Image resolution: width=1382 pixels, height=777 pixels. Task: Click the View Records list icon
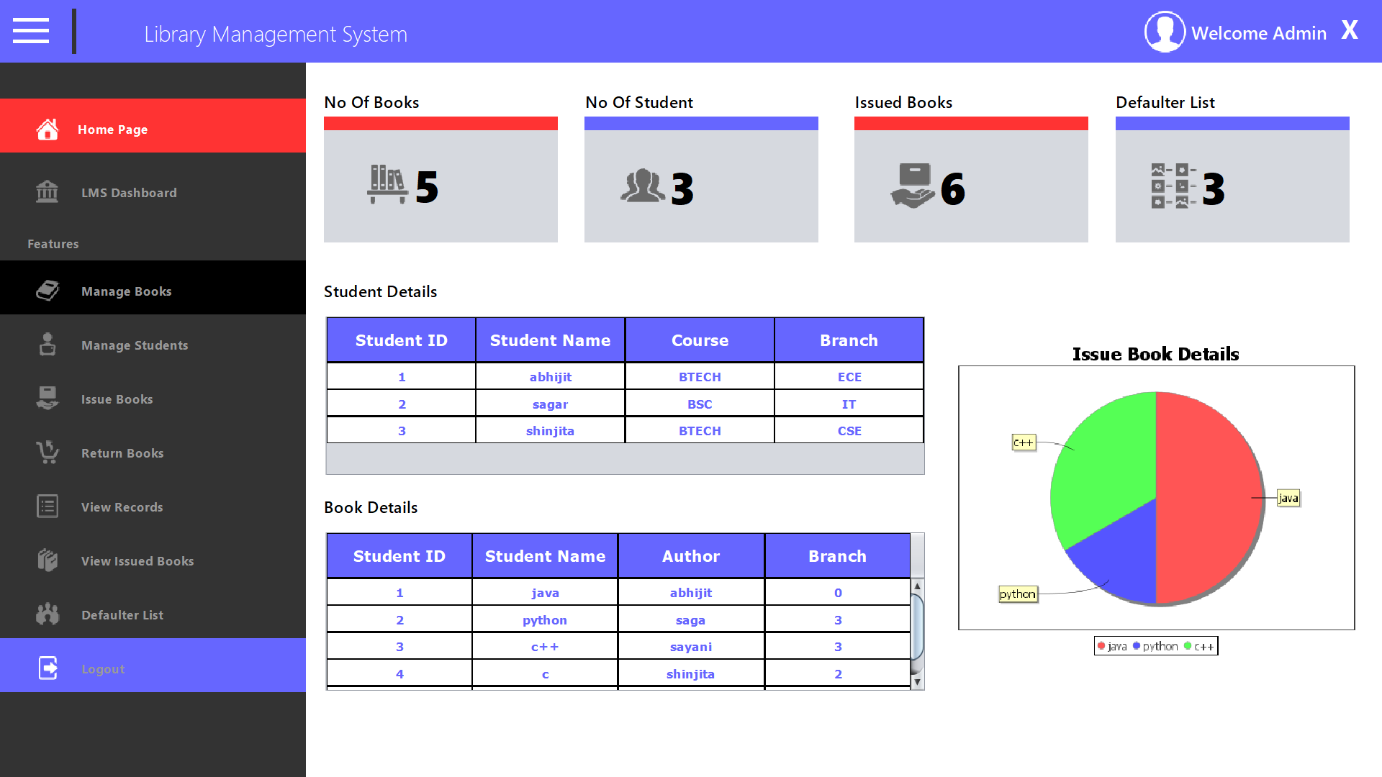pos(48,506)
